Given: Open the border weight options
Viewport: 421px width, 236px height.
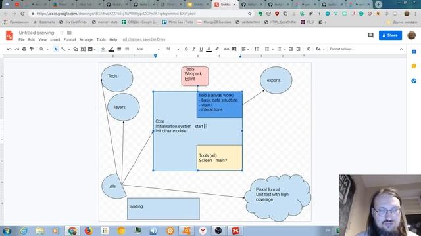Looking at the screenshot, I should point(119,49).
